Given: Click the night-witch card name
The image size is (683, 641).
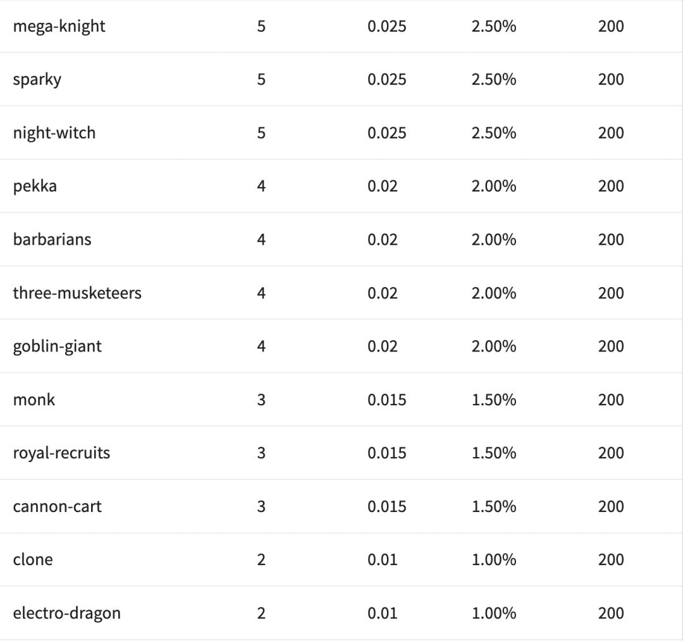Looking at the screenshot, I should [x=54, y=133].
